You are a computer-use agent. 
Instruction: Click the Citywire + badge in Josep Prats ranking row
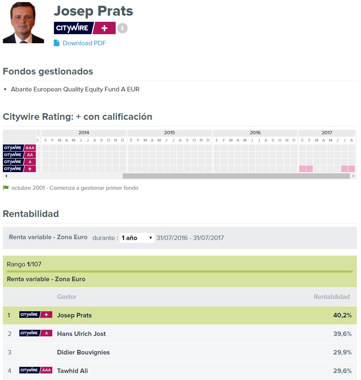point(36,315)
